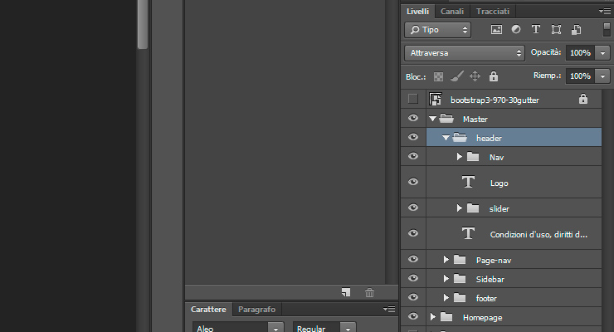Collapse the header group
The width and height of the screenshot is (614, 332).
[x=446, y=138]
